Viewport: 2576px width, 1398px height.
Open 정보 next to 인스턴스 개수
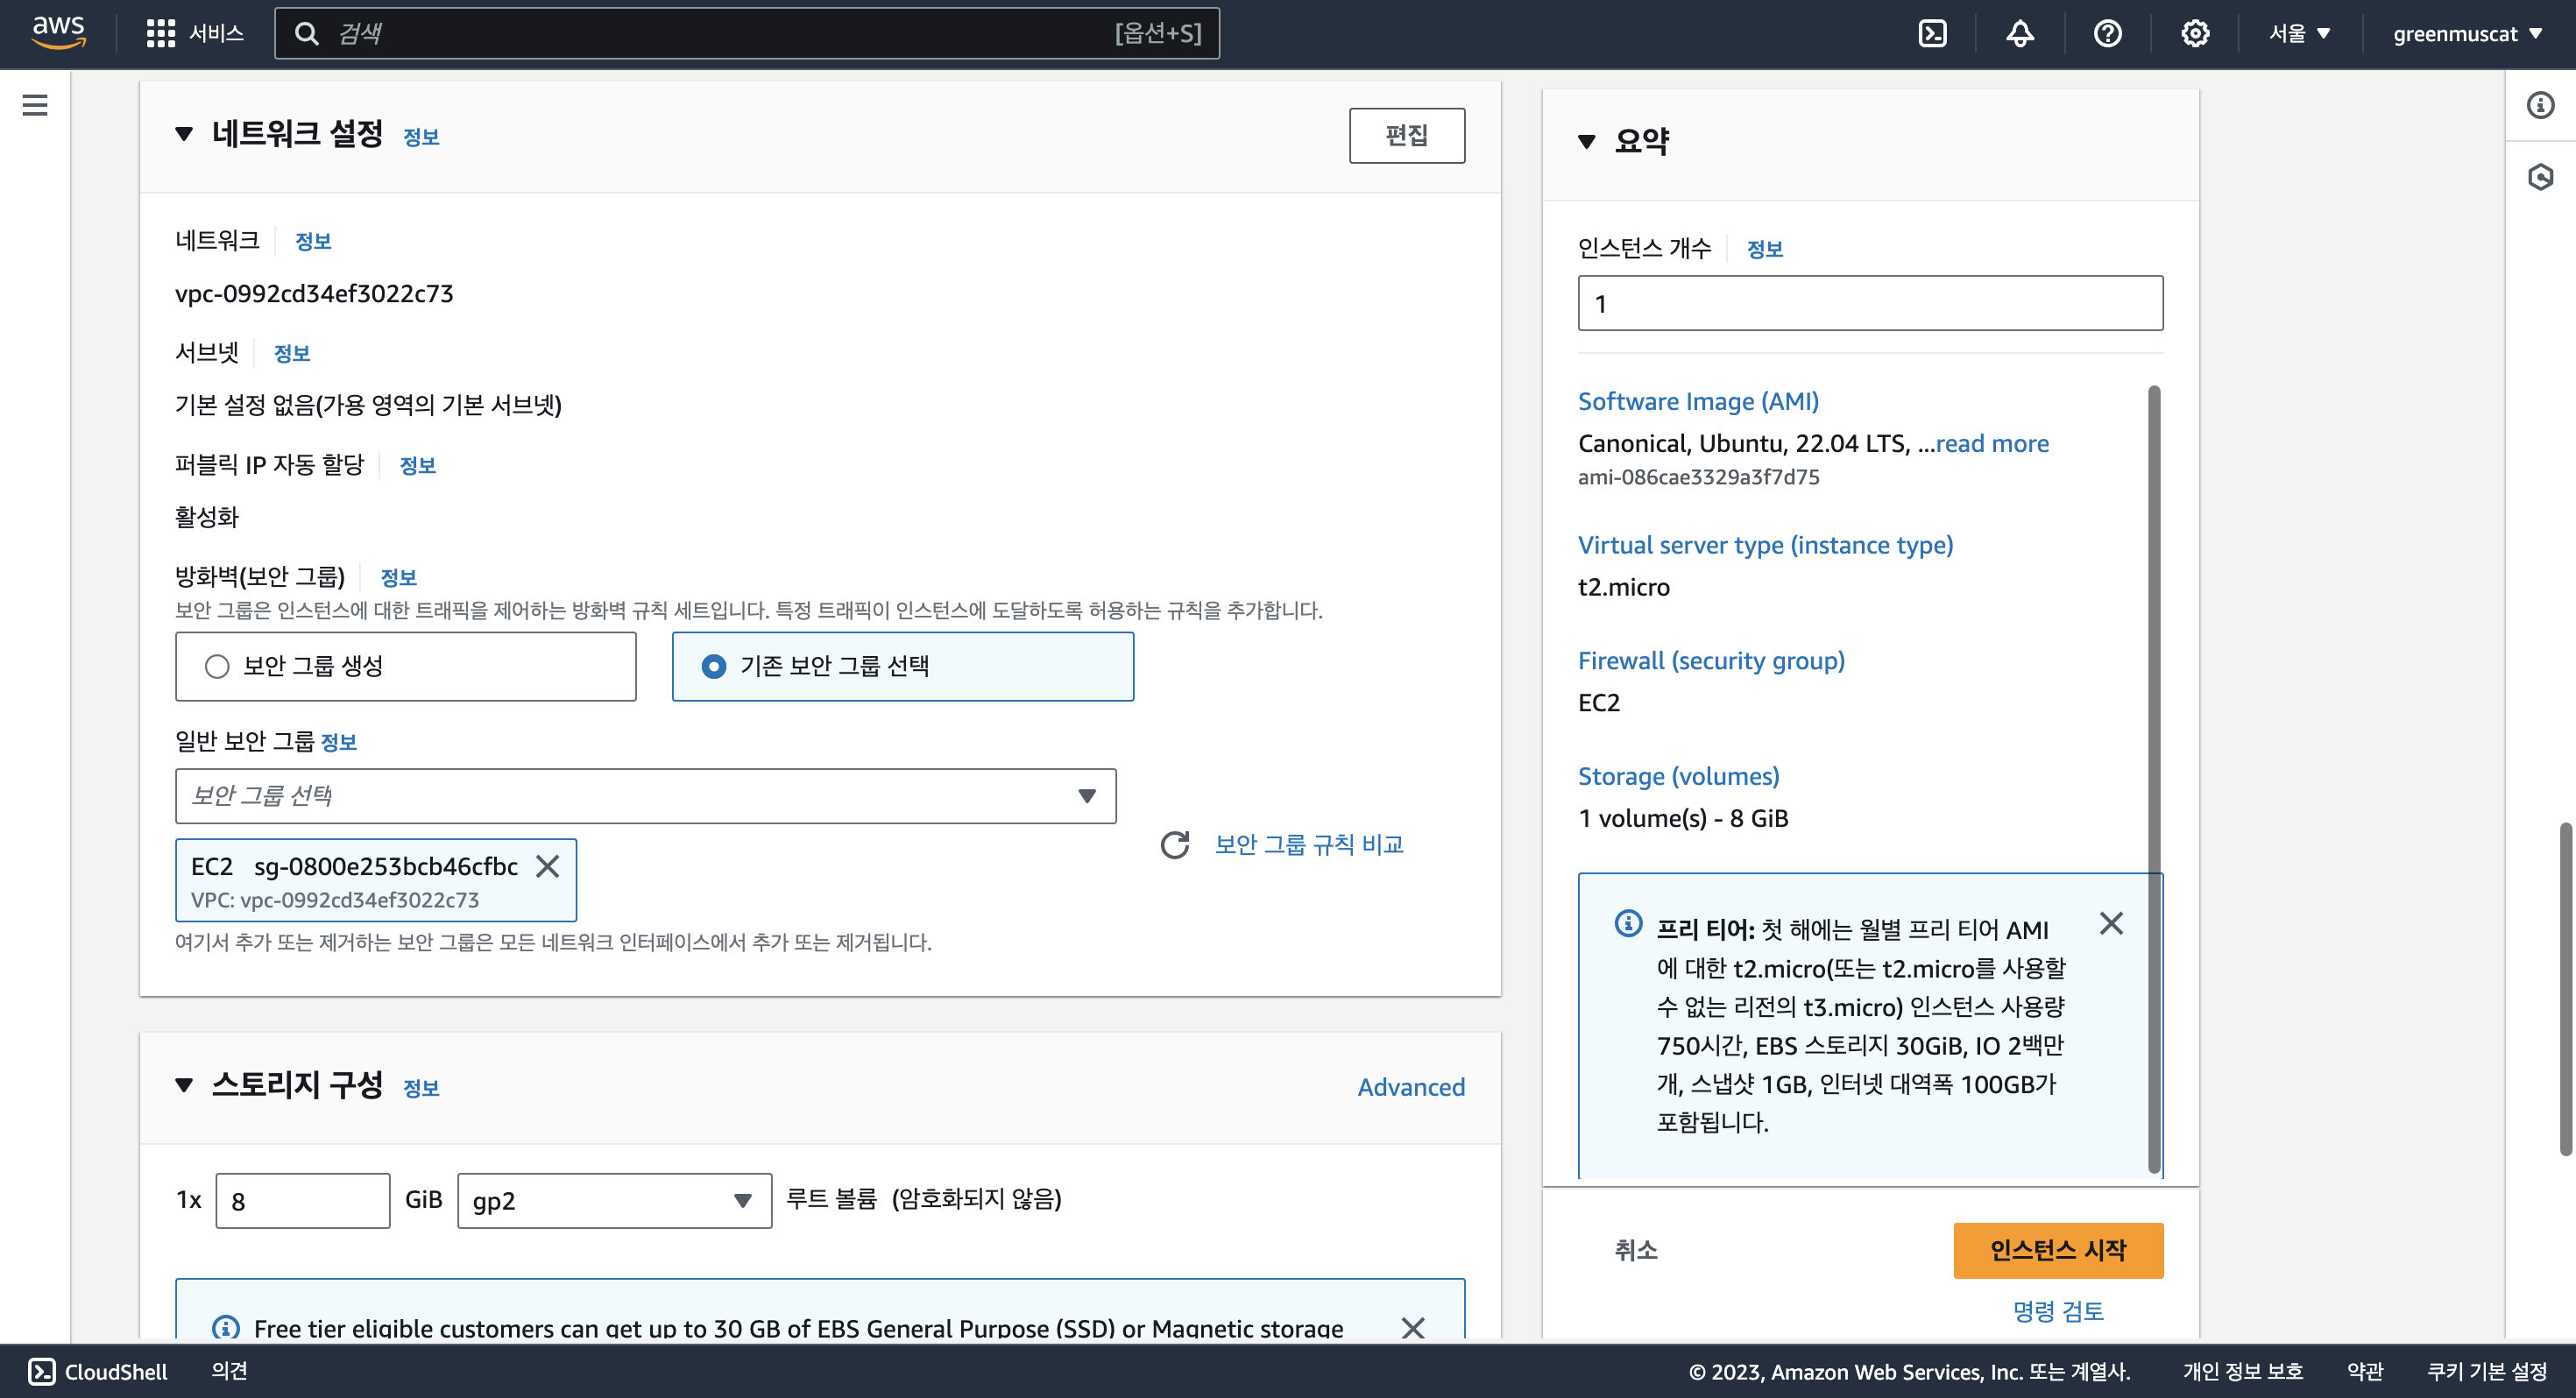point(1764,249)
